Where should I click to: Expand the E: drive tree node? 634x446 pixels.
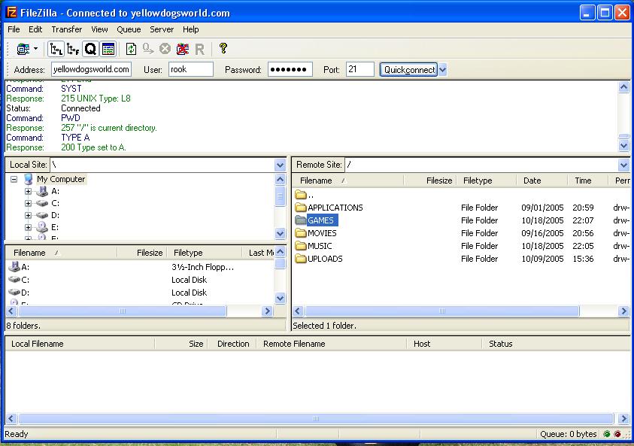click(28, 227)
